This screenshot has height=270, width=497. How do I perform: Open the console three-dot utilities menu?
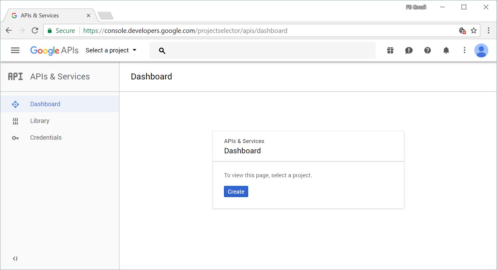(x=464, y=50)
